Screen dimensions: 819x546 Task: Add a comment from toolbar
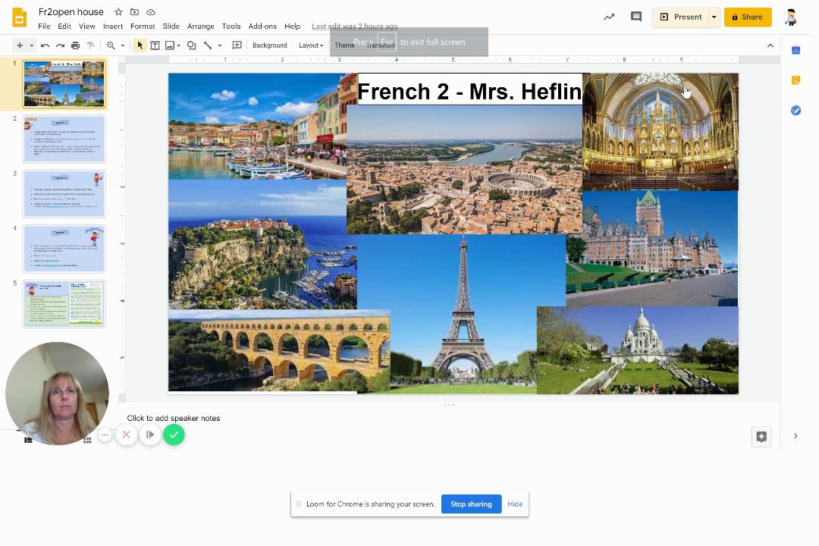coord(237,45)
